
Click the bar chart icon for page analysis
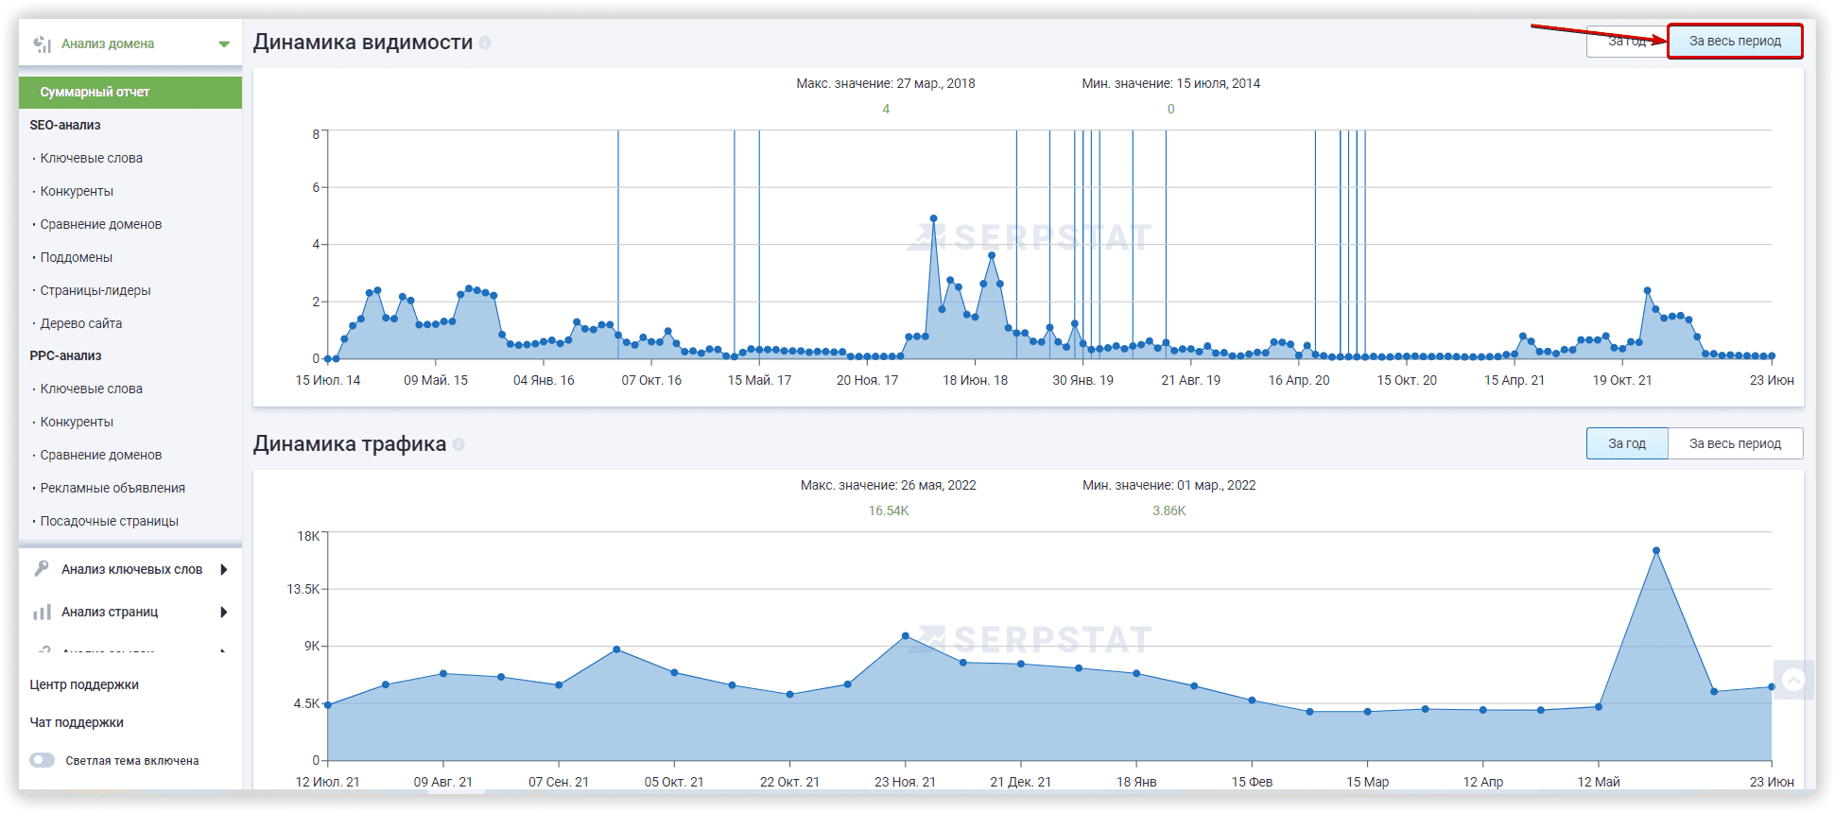(42, 612)
